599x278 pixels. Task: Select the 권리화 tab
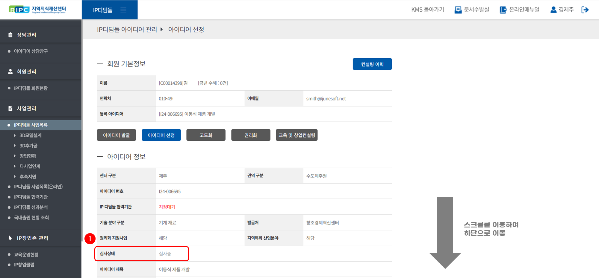tap(251, 135)
